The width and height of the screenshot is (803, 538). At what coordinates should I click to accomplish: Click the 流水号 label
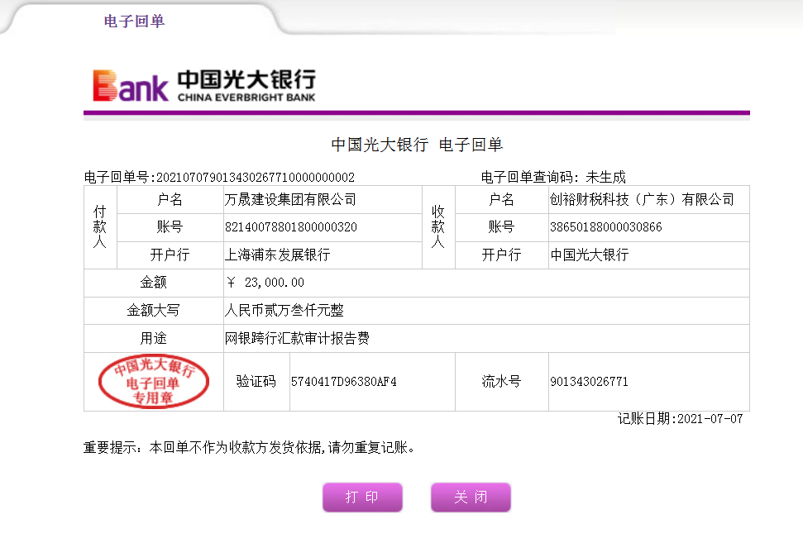[x=501, y=382]
